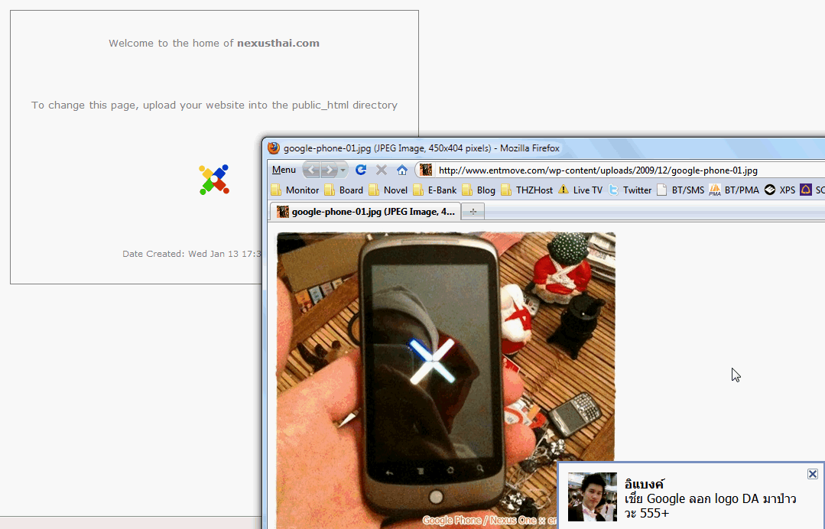Open the Twitter bookmark
The height and width of the screenshot is (529, 825).
(x=630, y=190)
